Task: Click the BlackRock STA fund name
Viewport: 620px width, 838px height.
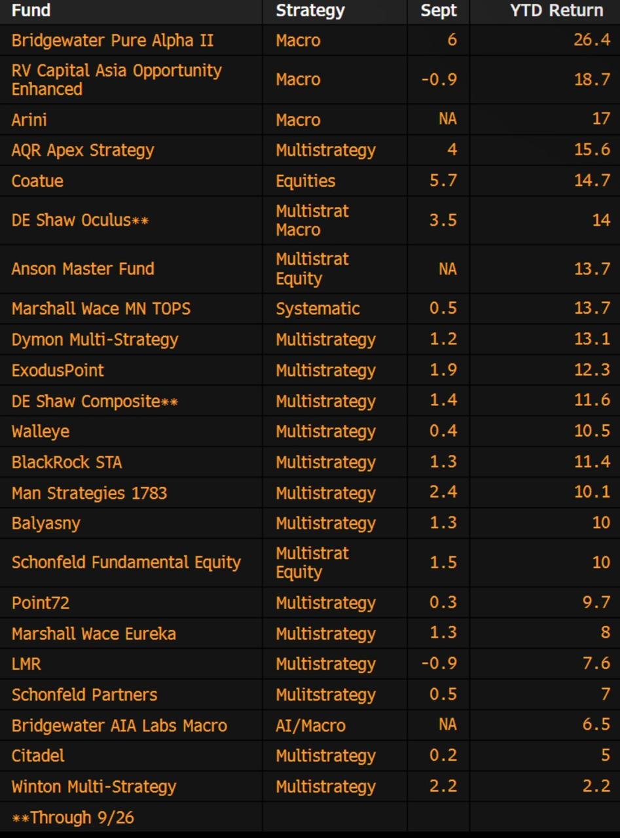Action: [67, 463]
